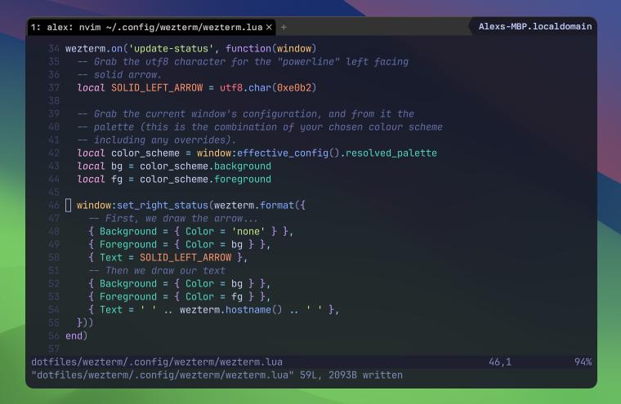Click '59L, 2093B written' message
The height and width of the screenshot is (404, 621).
pos(351,375)
